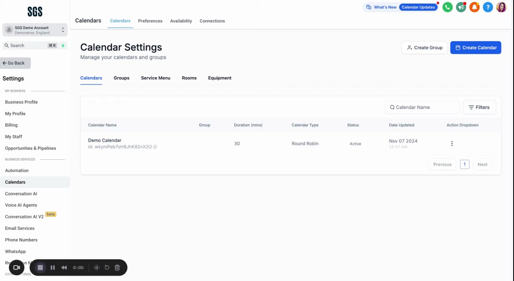The height and width of the screenshot is (281, 514).
Task: Select page 1 in pagination
Action: coord(465,164)
